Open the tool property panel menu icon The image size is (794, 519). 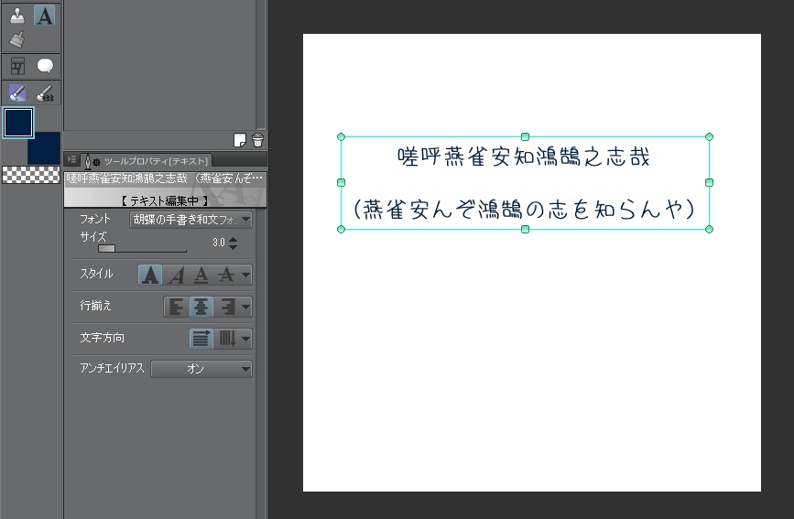coord(72,160)
